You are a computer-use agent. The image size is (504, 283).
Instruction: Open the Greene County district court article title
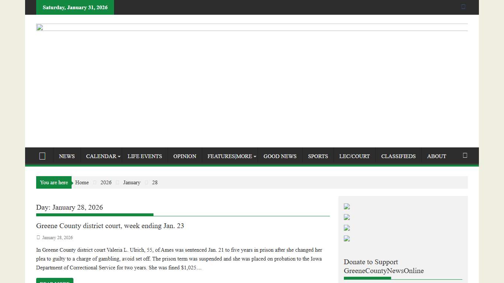click(x=110, y=226)
